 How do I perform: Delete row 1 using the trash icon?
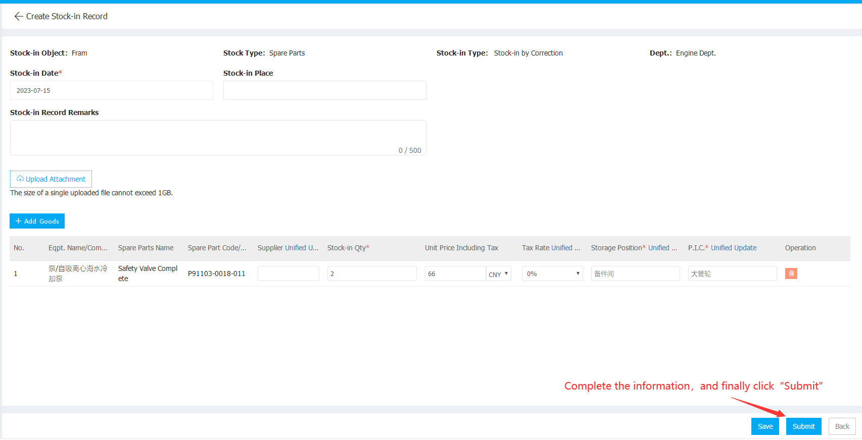tap(791, 273)
